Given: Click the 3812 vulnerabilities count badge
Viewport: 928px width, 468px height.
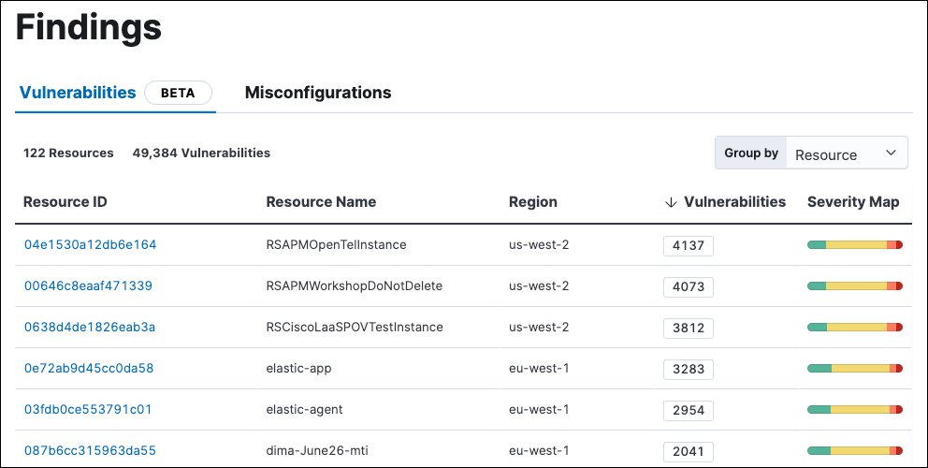Looking at the screenshot, I should coord(689,329).
